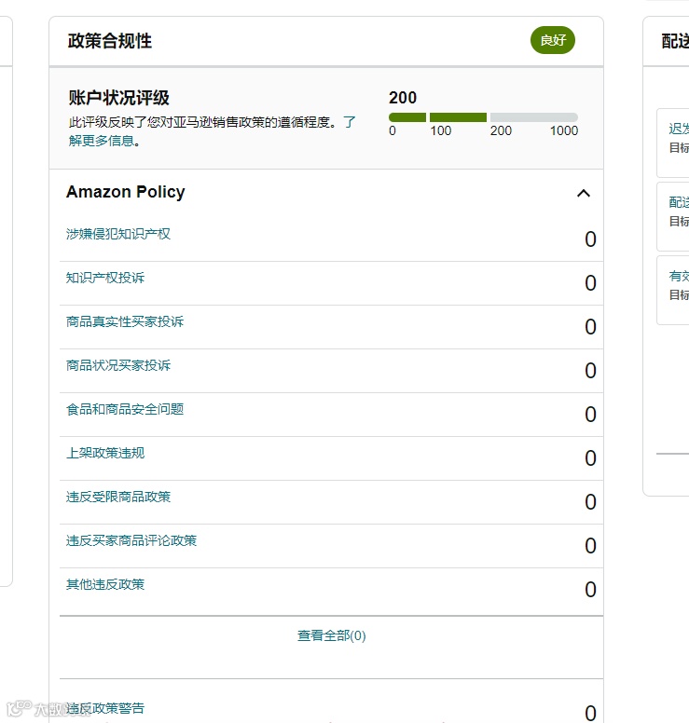The height and width of the screenshot is (723, 689).
Task: Open the 违反受限商品政策 link
Action: pyautogui.click(x=118, y=497)
